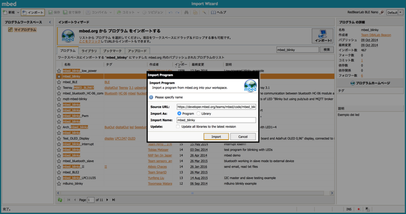Image resolution: width=406 pixels, height=214 pixels.
Task: Click the インポート toolbar button
Action: click(33, 12)
